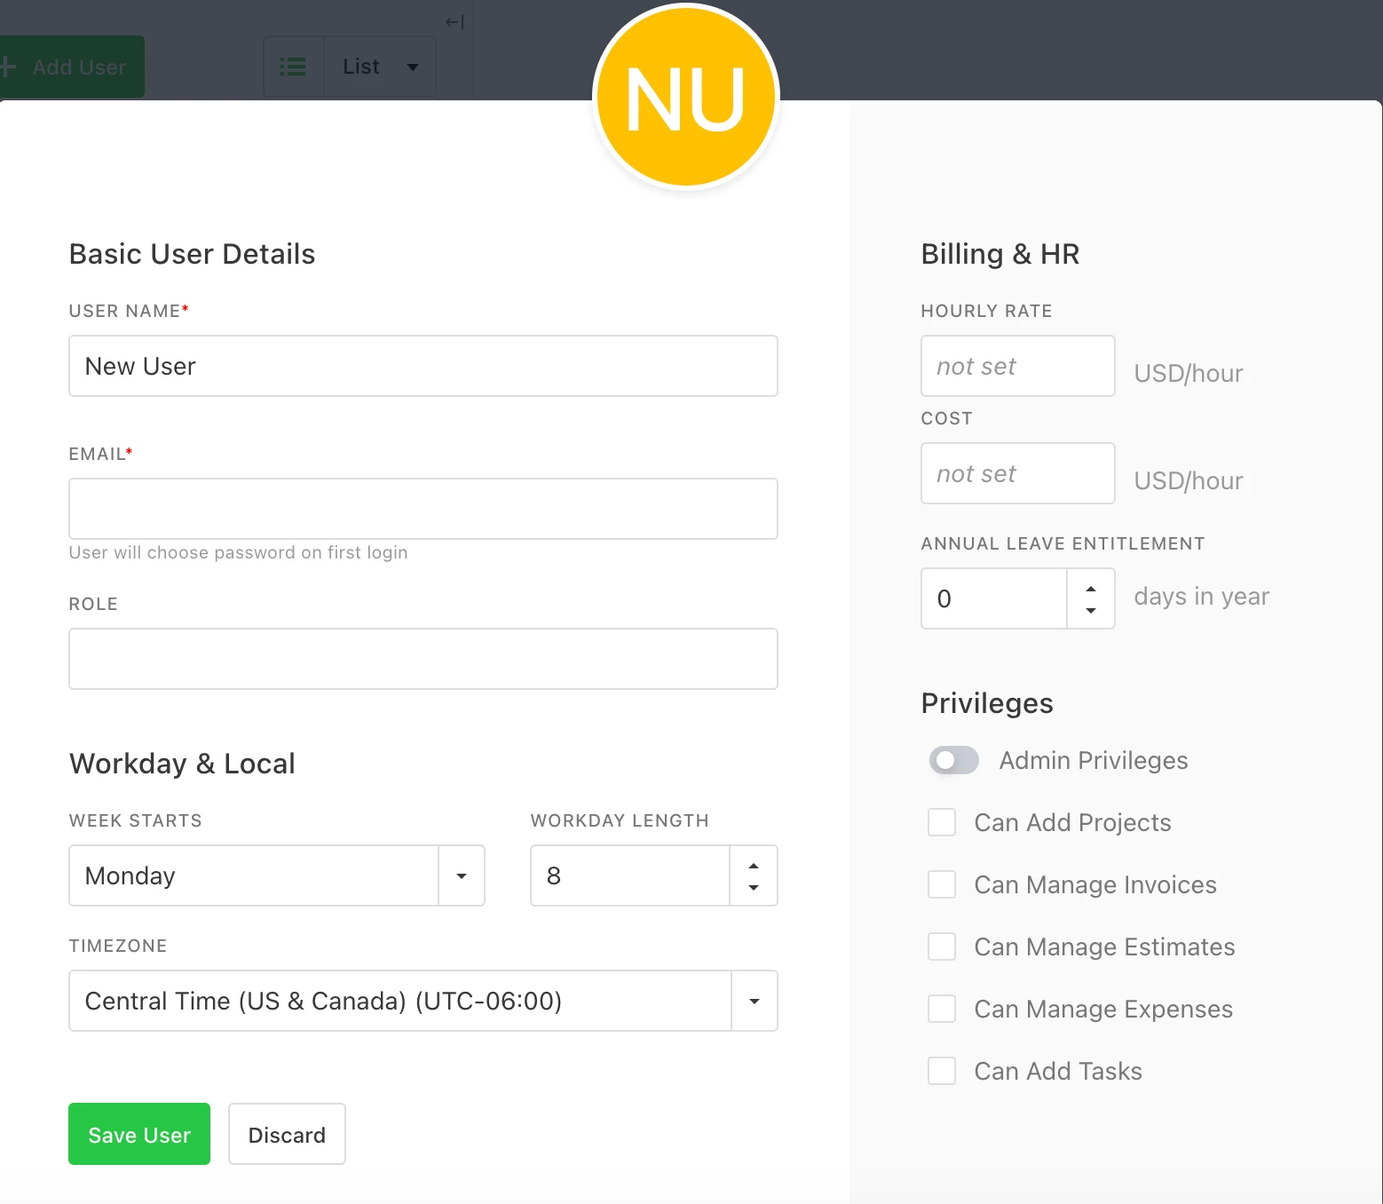Enable the Can Manage Invoices checkbox
Screen dimensions: 1383x1204
pyautogui.click(x=942, y=884)
